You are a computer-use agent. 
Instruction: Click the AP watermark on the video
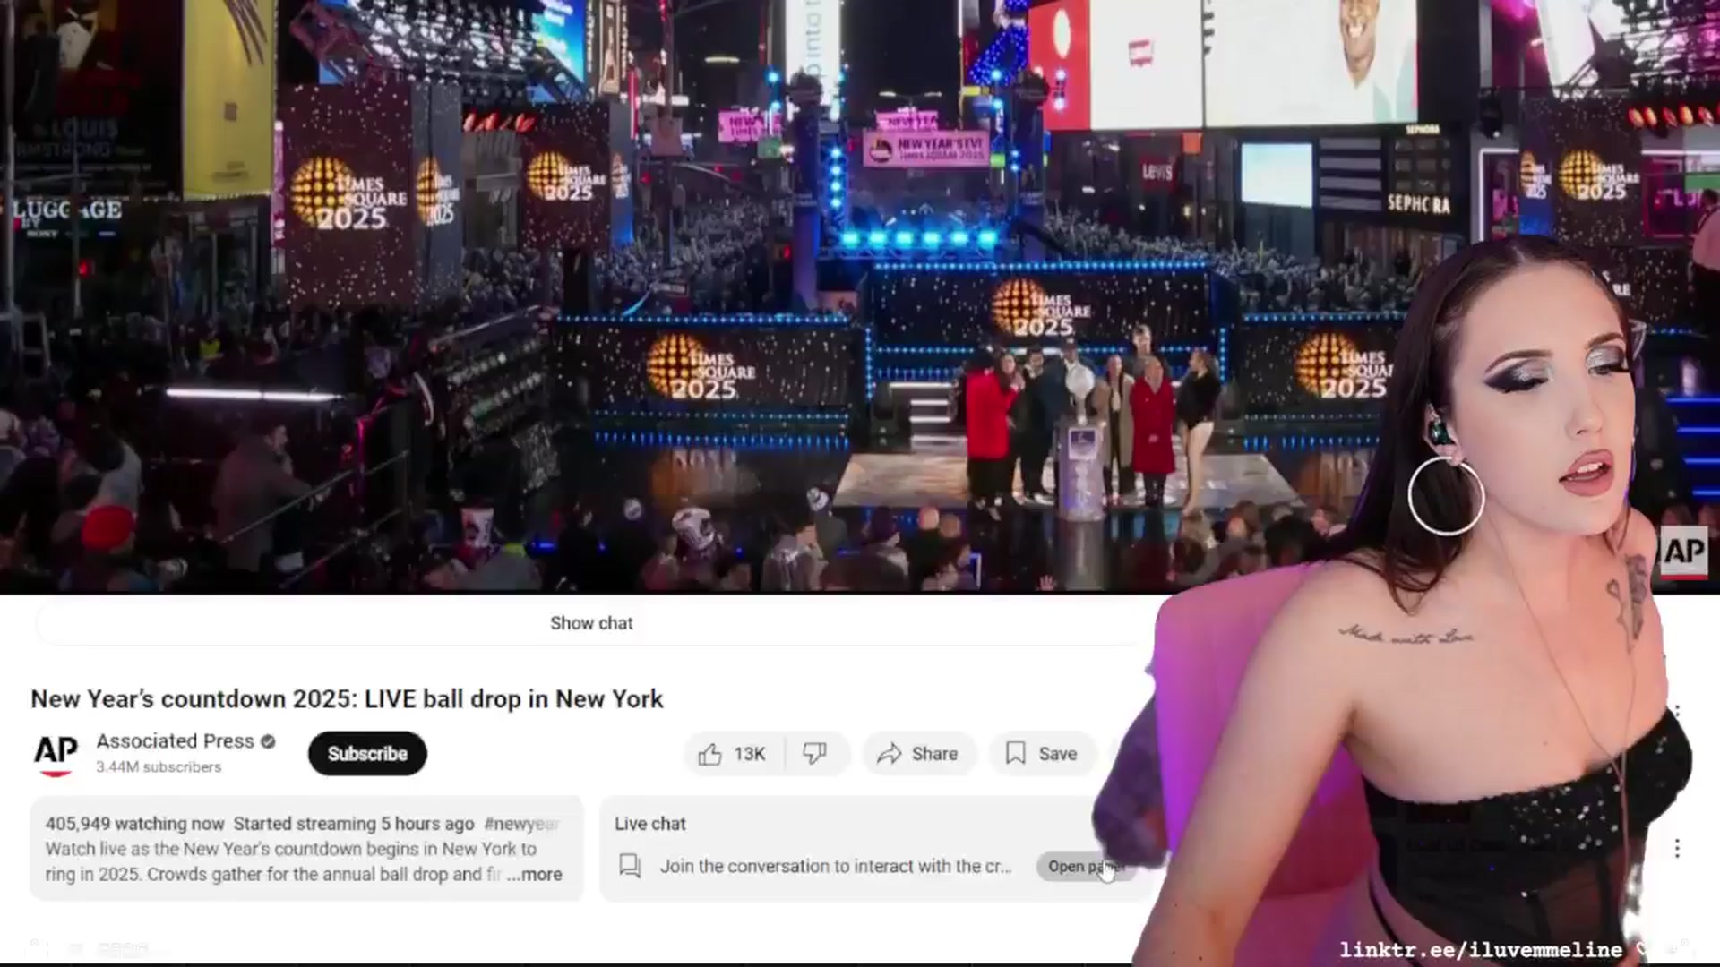[x=1684, y=553]
